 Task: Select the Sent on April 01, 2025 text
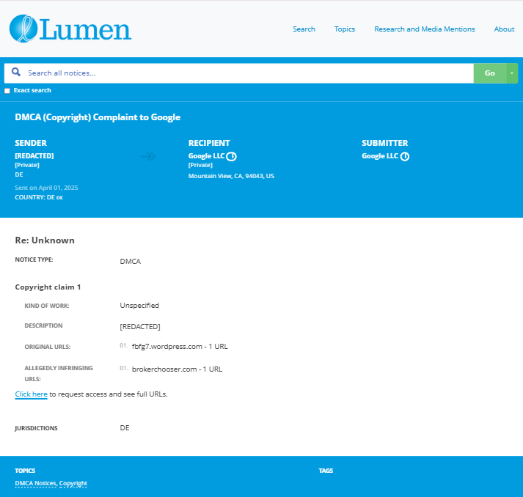tap(46, 188)
